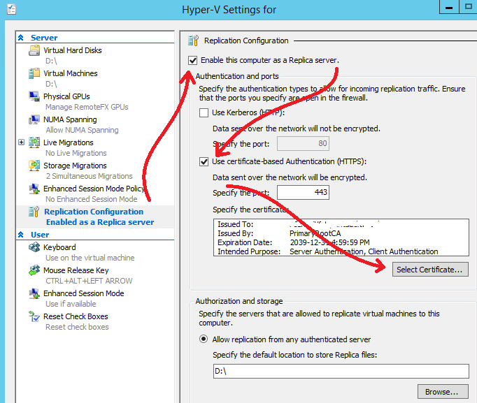Click the NUMA Spanning icon
The image size is (477, 403).
pyautogui.click(x=34, y=119)
